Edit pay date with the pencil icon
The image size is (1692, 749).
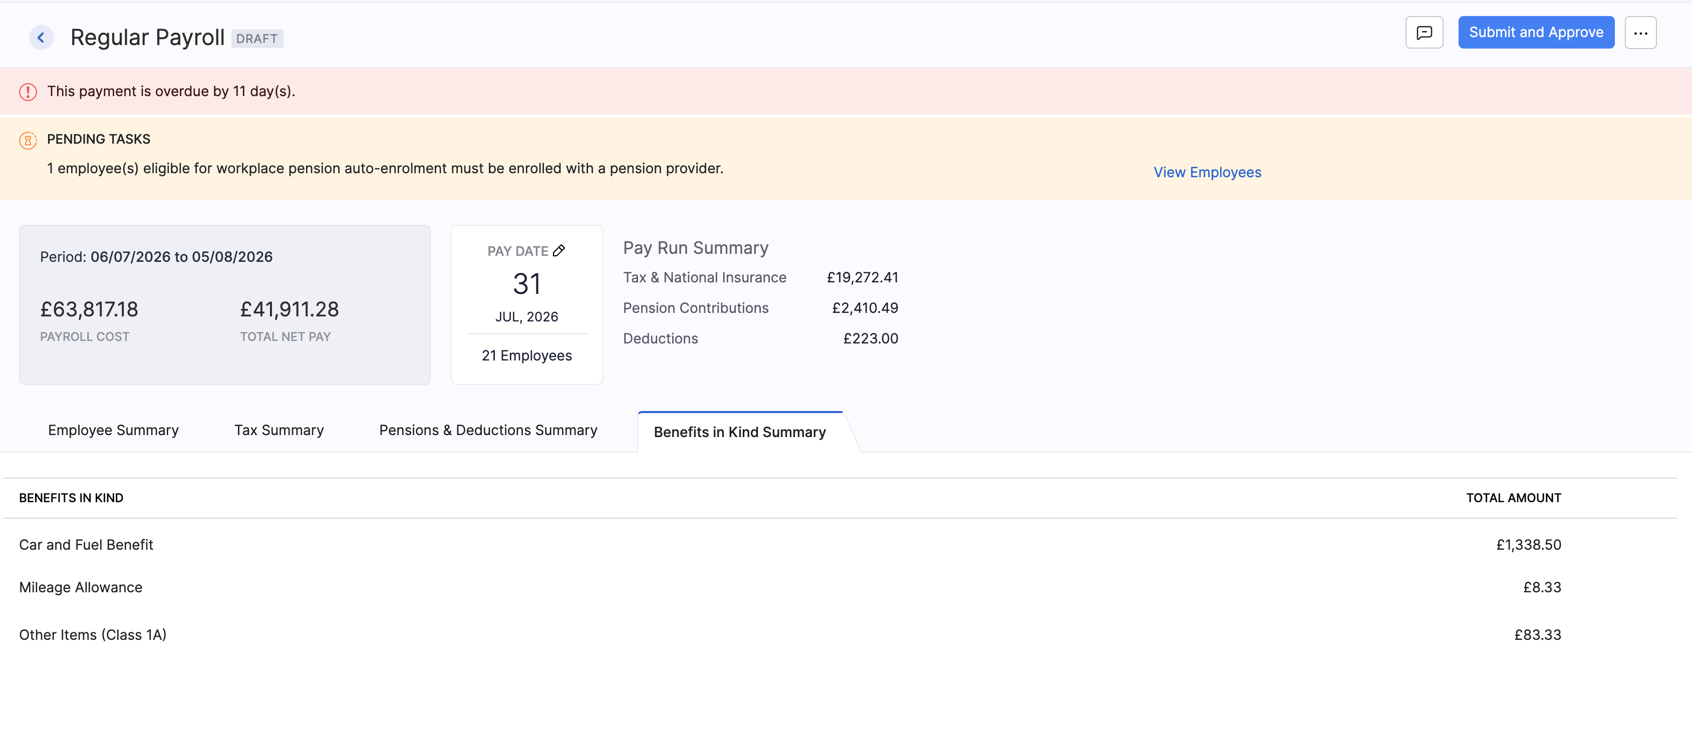(x=559, y=251)
